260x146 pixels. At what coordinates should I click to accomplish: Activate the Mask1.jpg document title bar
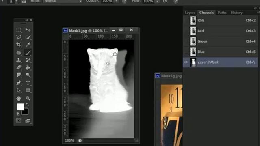[x=89, y=31]
